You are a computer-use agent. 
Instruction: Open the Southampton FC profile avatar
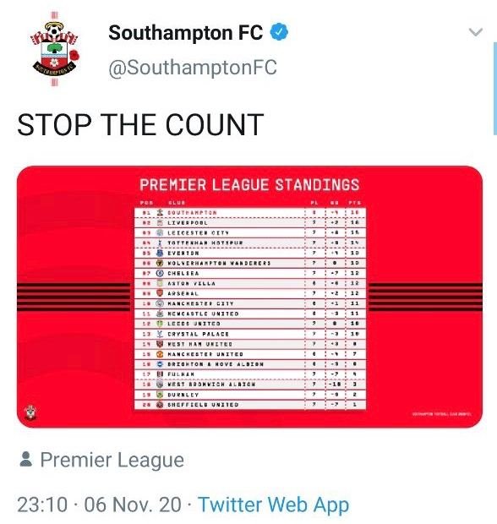tap(55, 50)
